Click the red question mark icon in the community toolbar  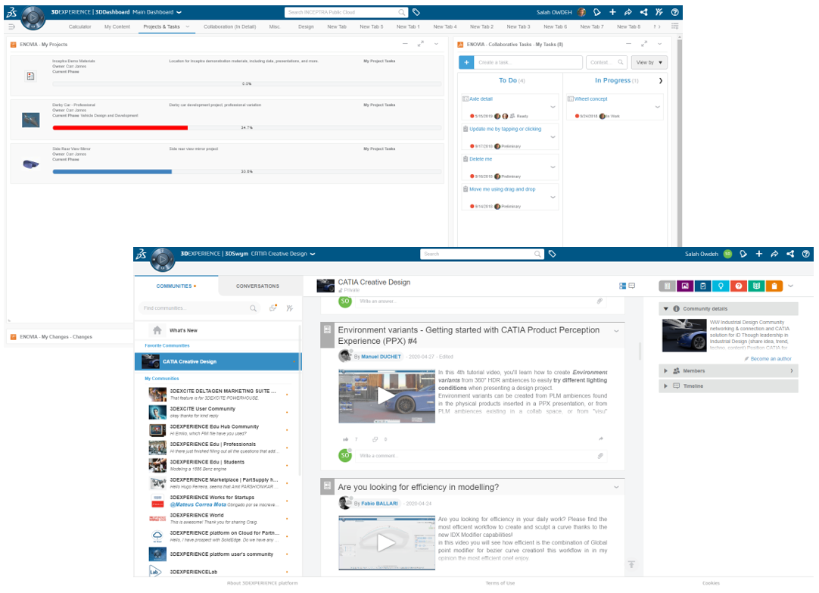[x=739, y=286]
